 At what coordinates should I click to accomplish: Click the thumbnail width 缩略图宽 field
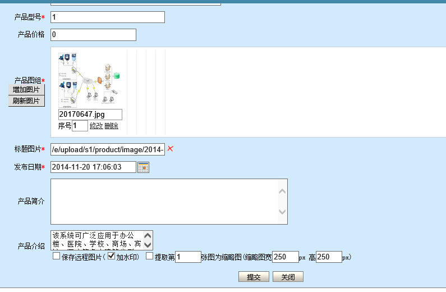[x=284, y=257]
